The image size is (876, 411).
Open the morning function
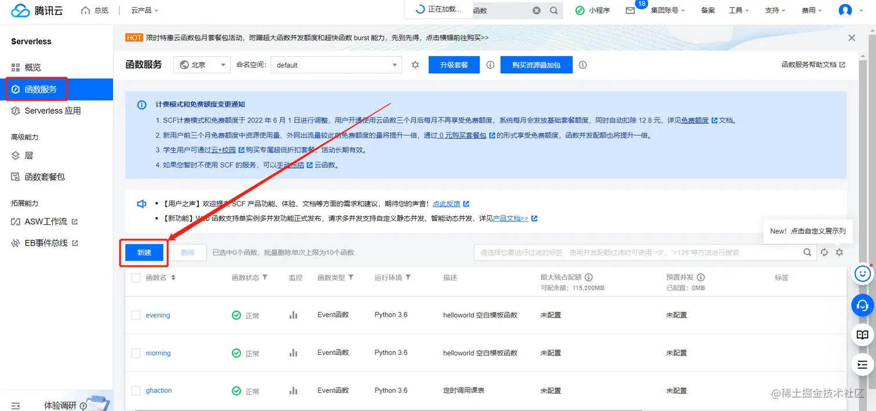click(158, 353)
